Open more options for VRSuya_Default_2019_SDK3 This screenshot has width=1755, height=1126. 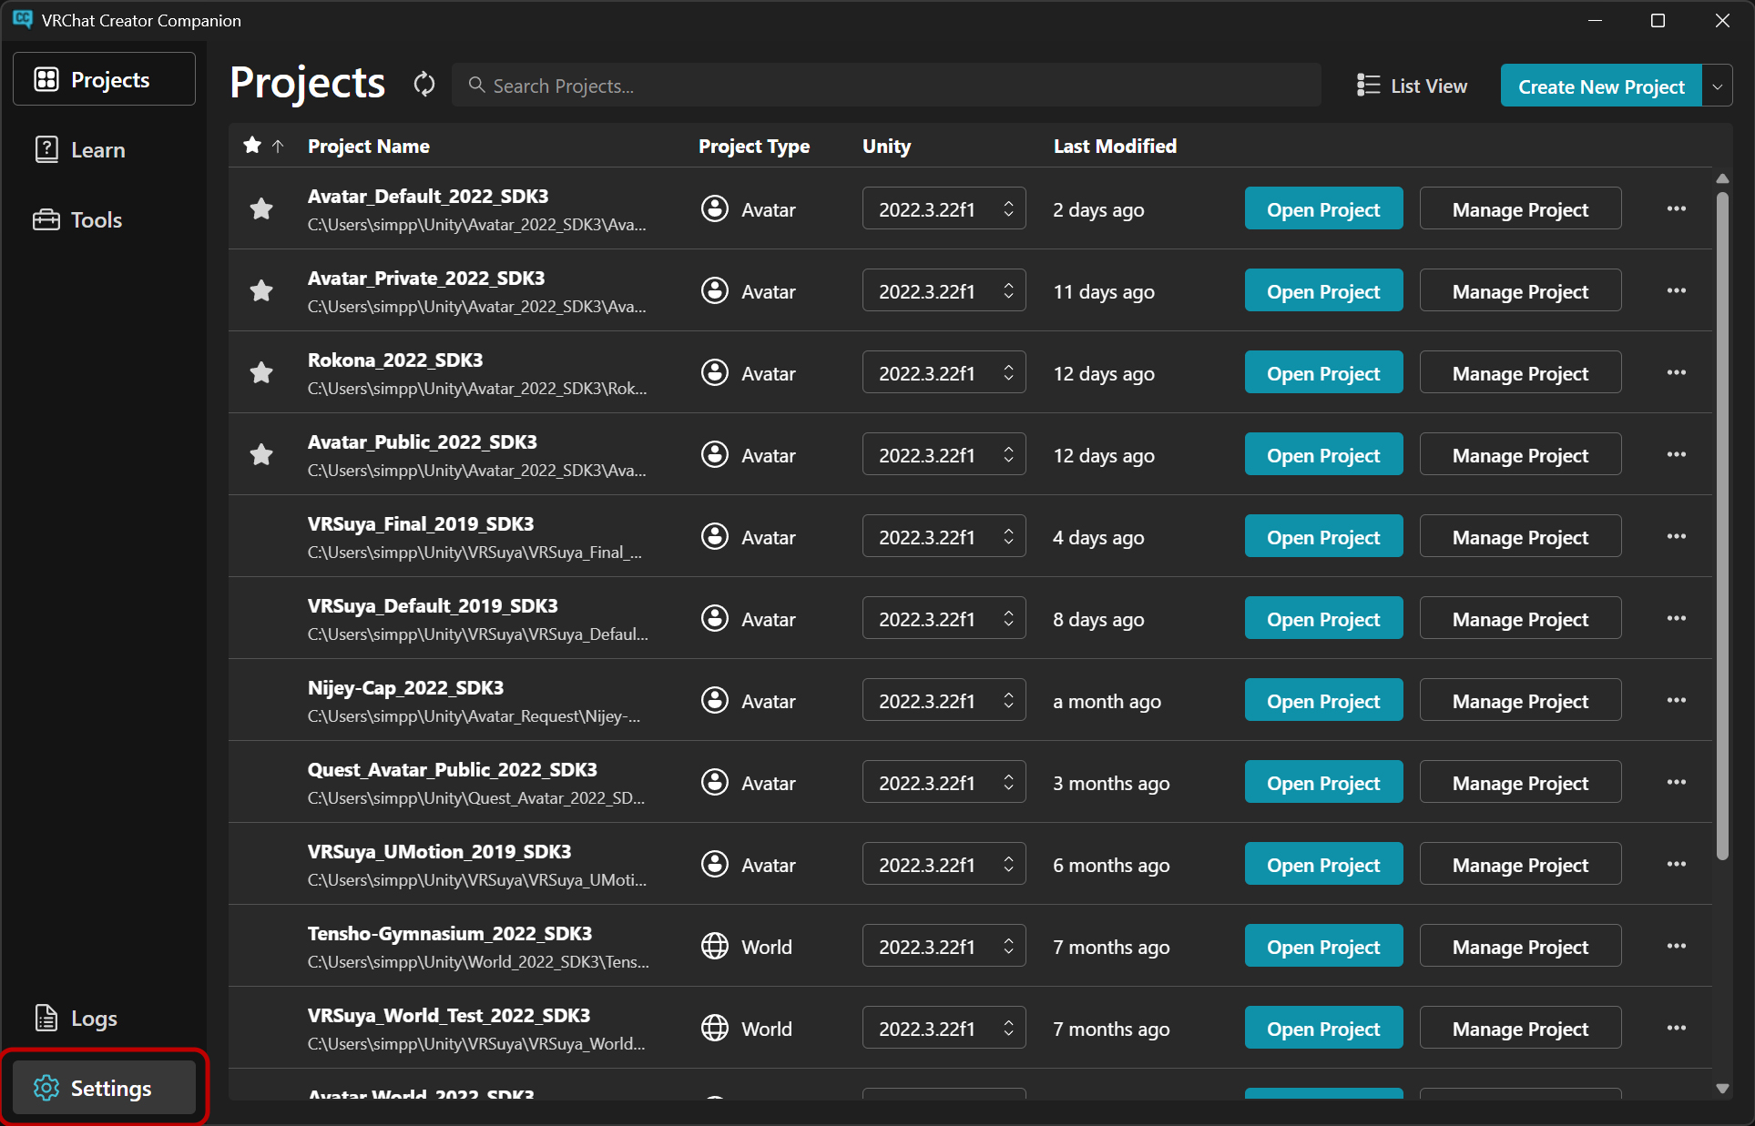coord(1677,619)
